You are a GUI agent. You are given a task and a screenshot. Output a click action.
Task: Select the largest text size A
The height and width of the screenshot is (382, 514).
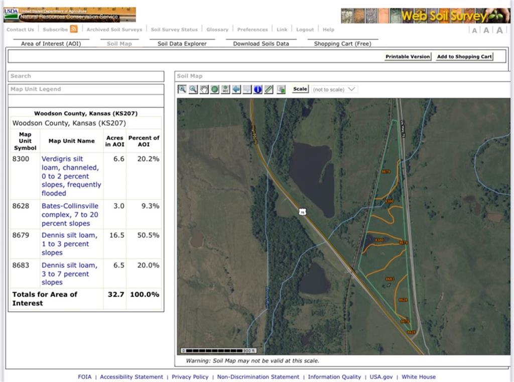coord(499,30)
